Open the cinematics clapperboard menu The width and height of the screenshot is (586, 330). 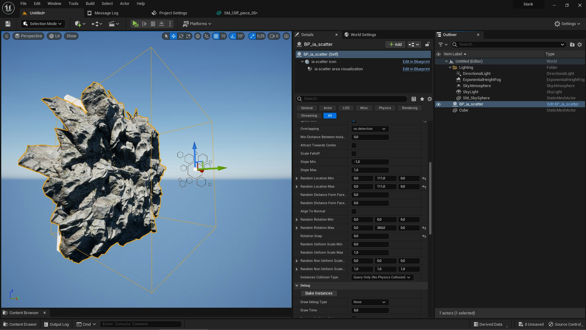coord(114,24)
